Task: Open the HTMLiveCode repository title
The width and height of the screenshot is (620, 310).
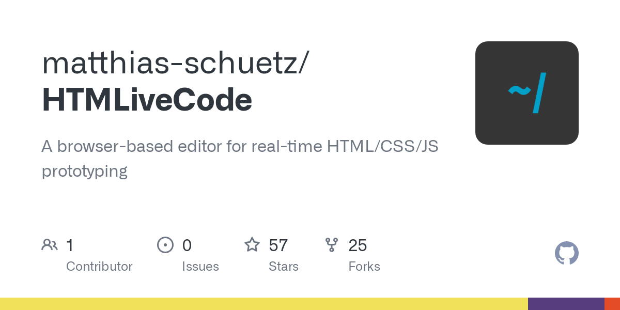Action: (x=147, y=100)
